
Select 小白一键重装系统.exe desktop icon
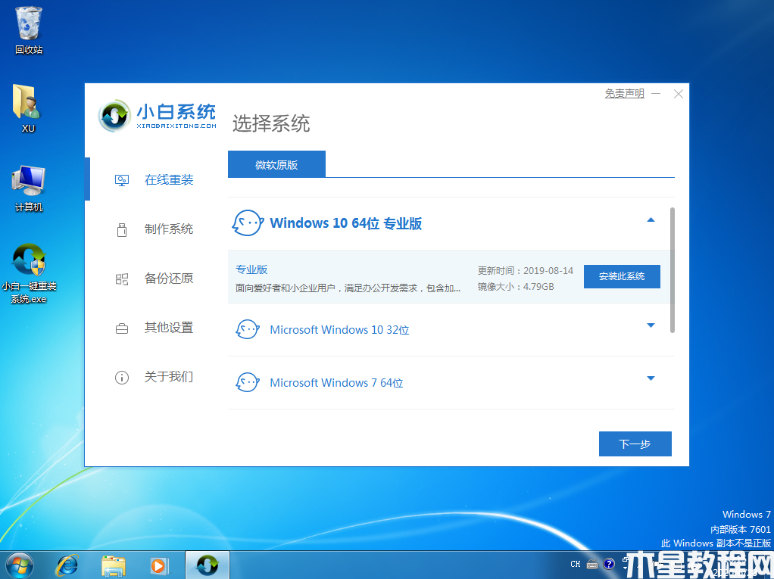click(x=29, y=274)
